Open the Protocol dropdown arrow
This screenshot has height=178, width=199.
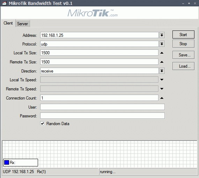pyautogui.click(x=162, y=44)
